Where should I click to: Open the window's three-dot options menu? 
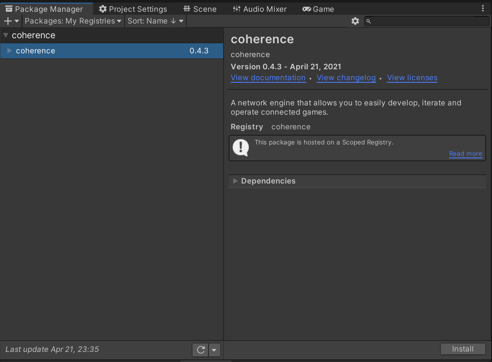click(x=483, y=8)
